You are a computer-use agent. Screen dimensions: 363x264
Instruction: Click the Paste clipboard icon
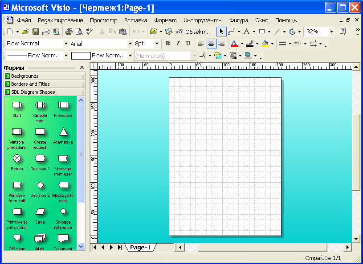pyautogui.click(x=122, y=32)
